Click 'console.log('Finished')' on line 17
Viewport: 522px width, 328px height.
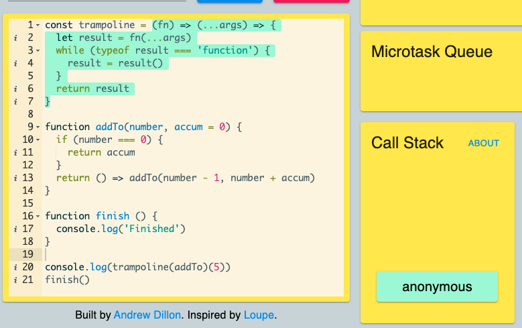(x=121, y=229)
